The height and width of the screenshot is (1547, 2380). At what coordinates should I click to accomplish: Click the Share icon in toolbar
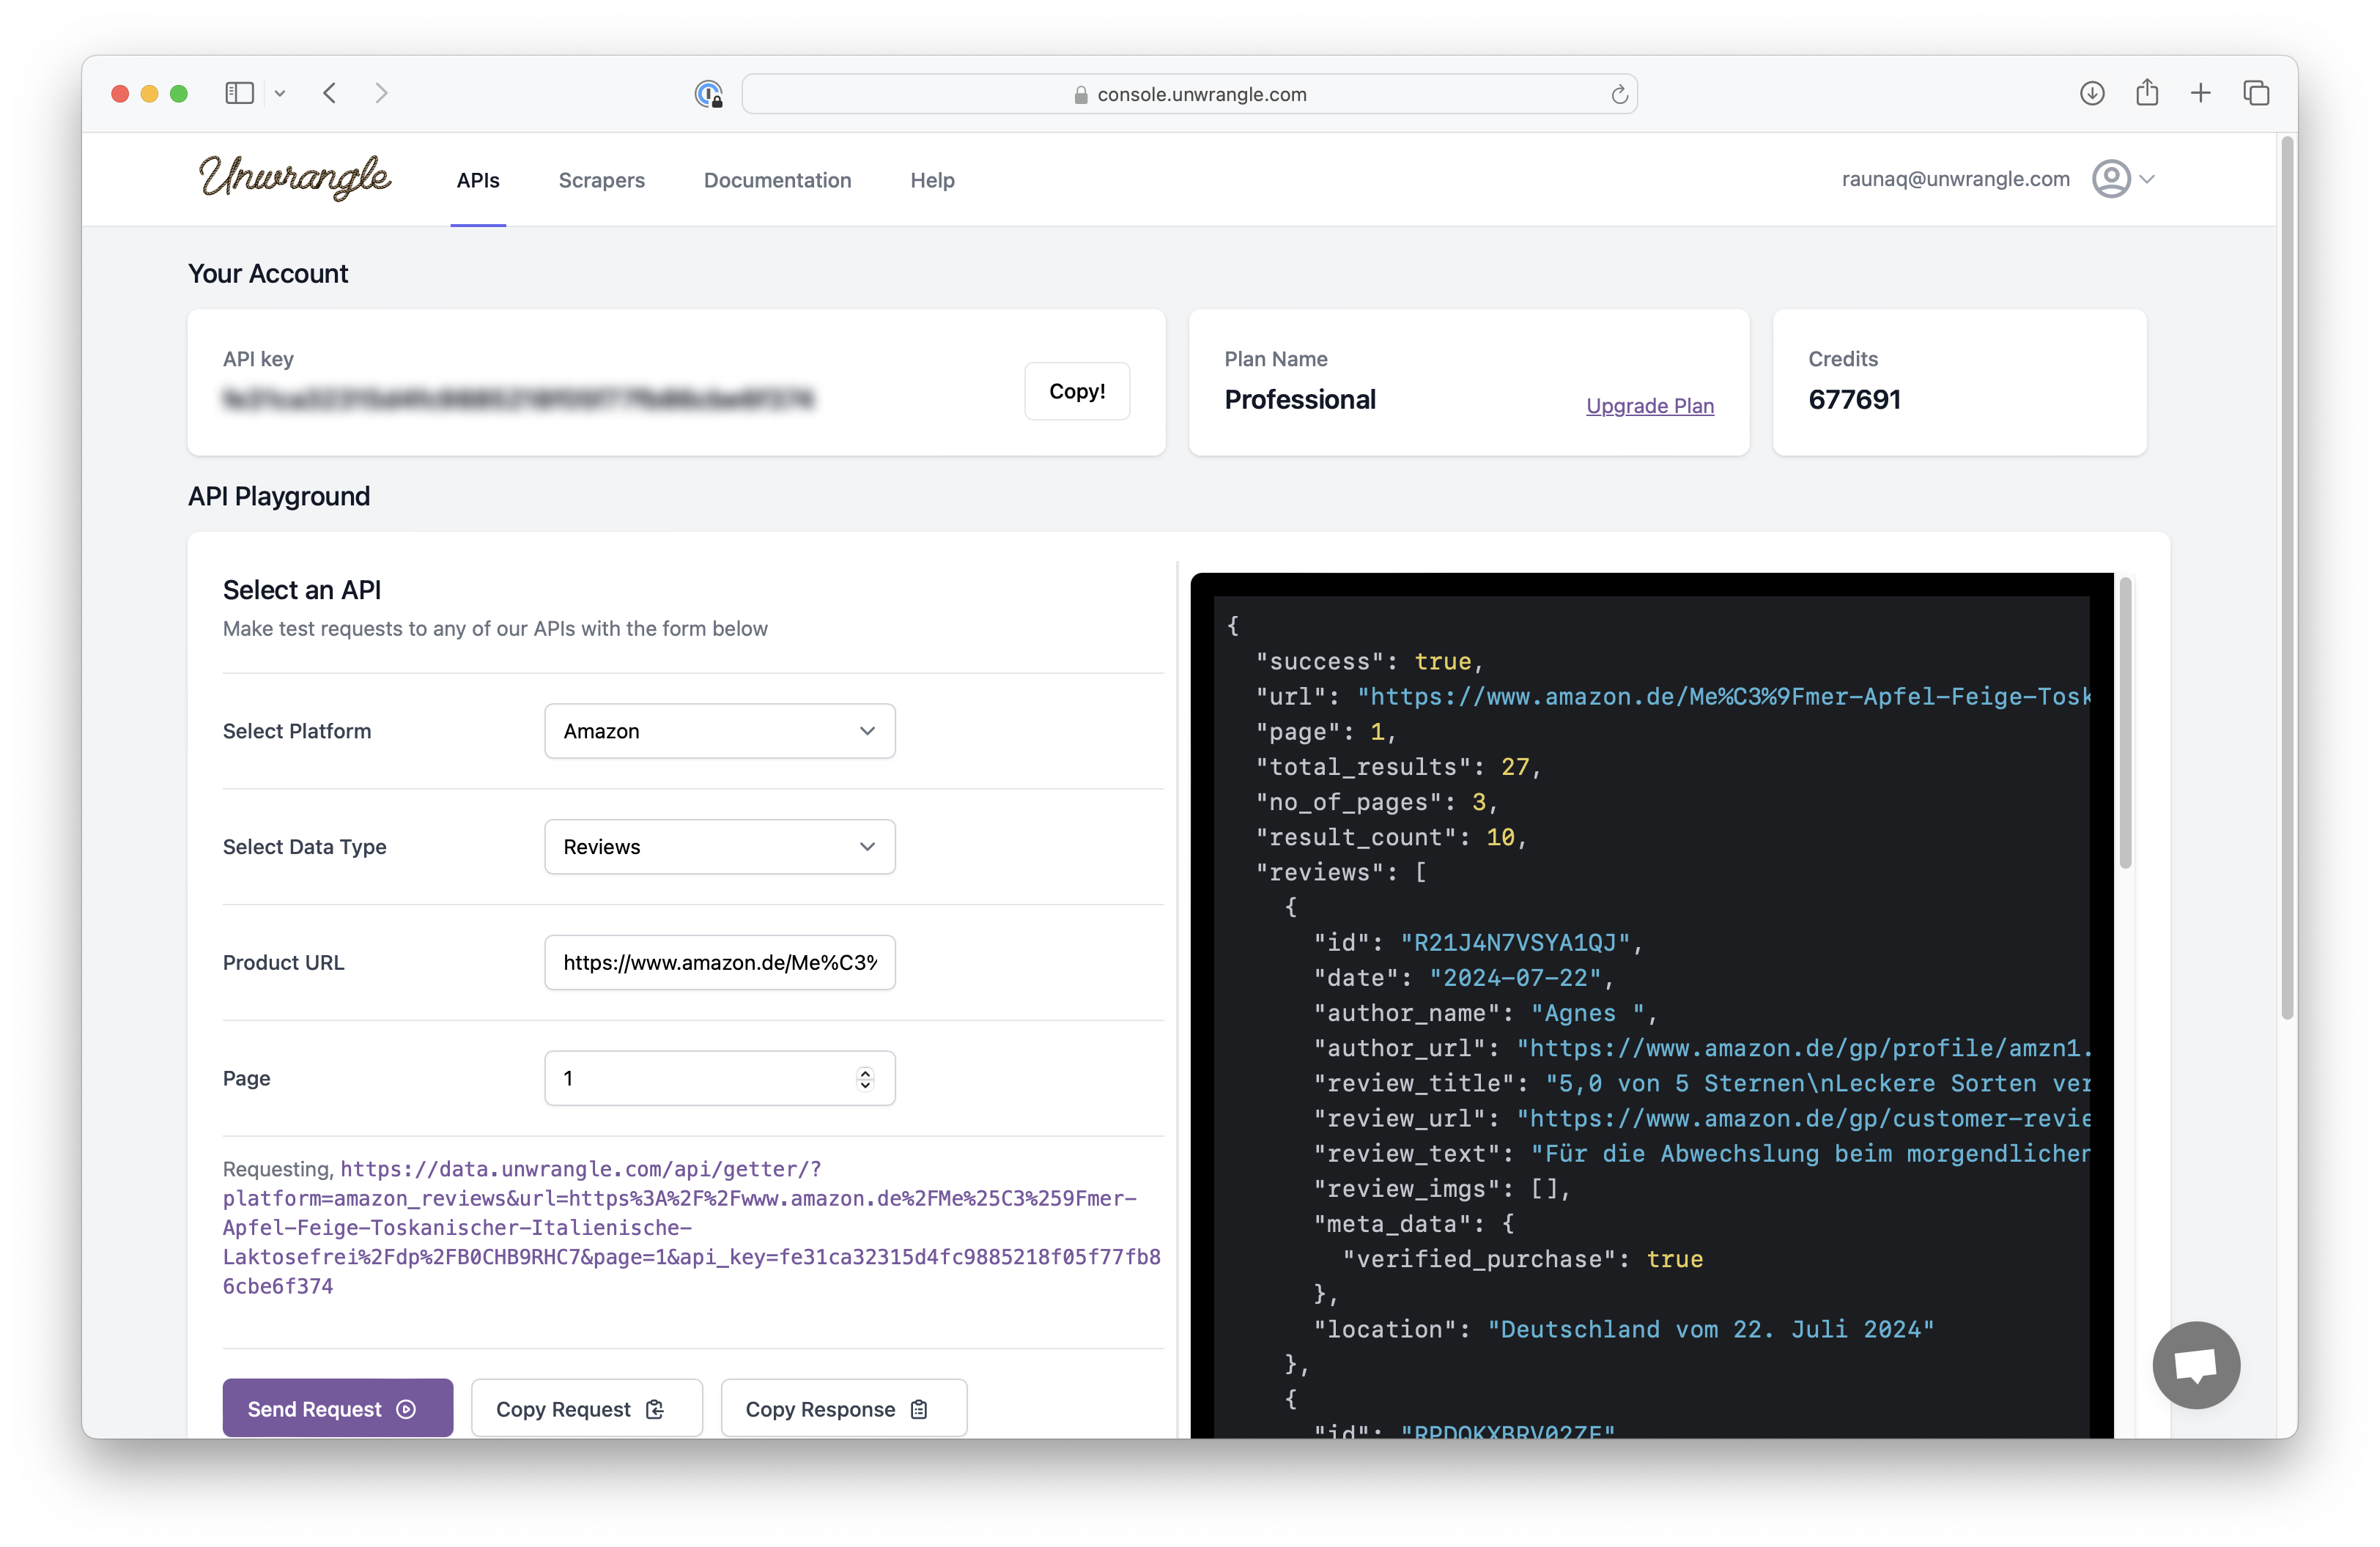(2146, 93)
